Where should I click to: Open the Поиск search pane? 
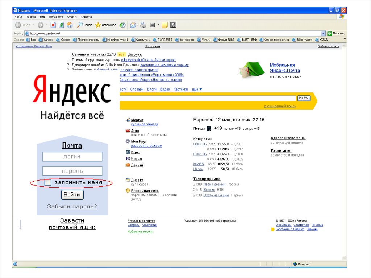84,25
